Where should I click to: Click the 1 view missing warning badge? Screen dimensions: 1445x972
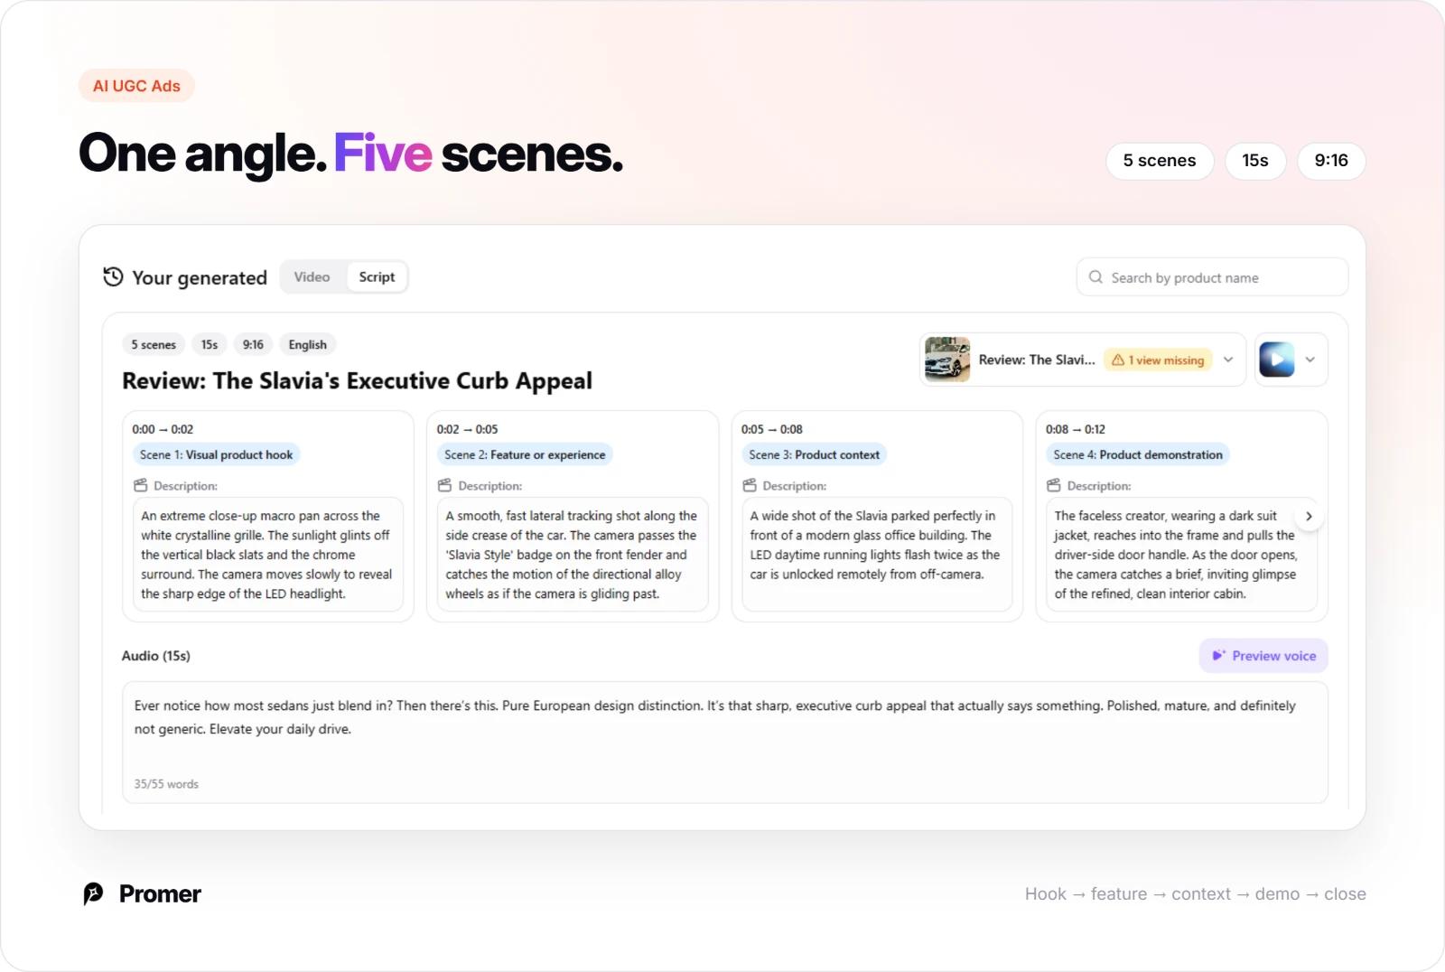[x=1158, y=360]
